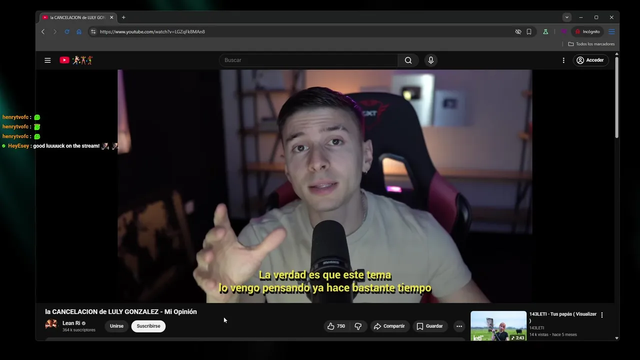
Task: Click the purple extension icon in toolbar
Action: [x=564, y=31]
